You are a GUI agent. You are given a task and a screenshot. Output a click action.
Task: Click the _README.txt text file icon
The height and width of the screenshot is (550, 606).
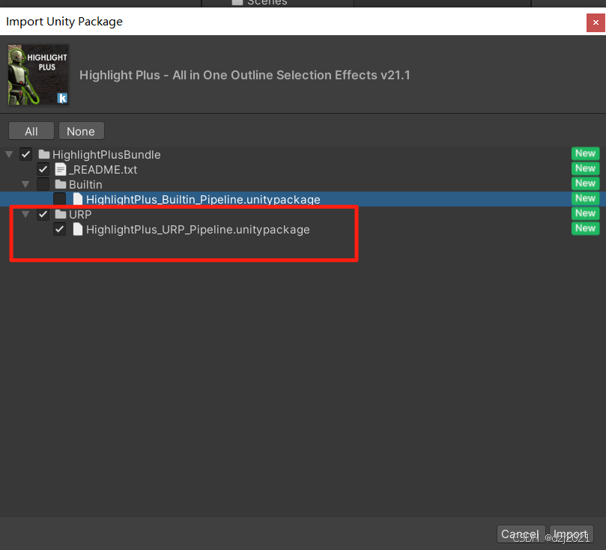tap(61, 169)
